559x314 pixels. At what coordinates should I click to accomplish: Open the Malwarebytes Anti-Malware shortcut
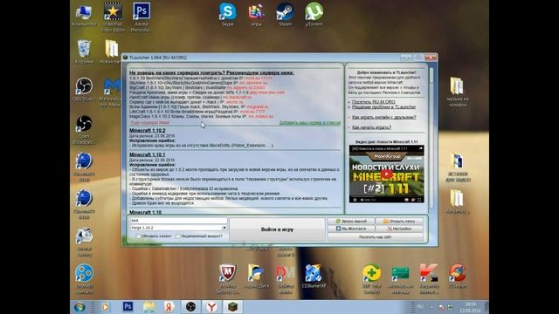click(x=111, y=92)
